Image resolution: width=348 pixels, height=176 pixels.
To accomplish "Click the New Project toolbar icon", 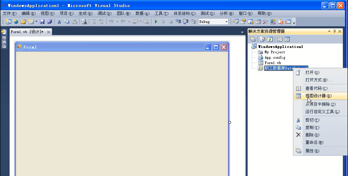I will (x=8, y=22).
